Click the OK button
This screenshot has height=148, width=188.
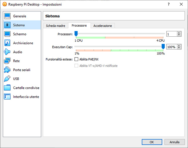152,142
